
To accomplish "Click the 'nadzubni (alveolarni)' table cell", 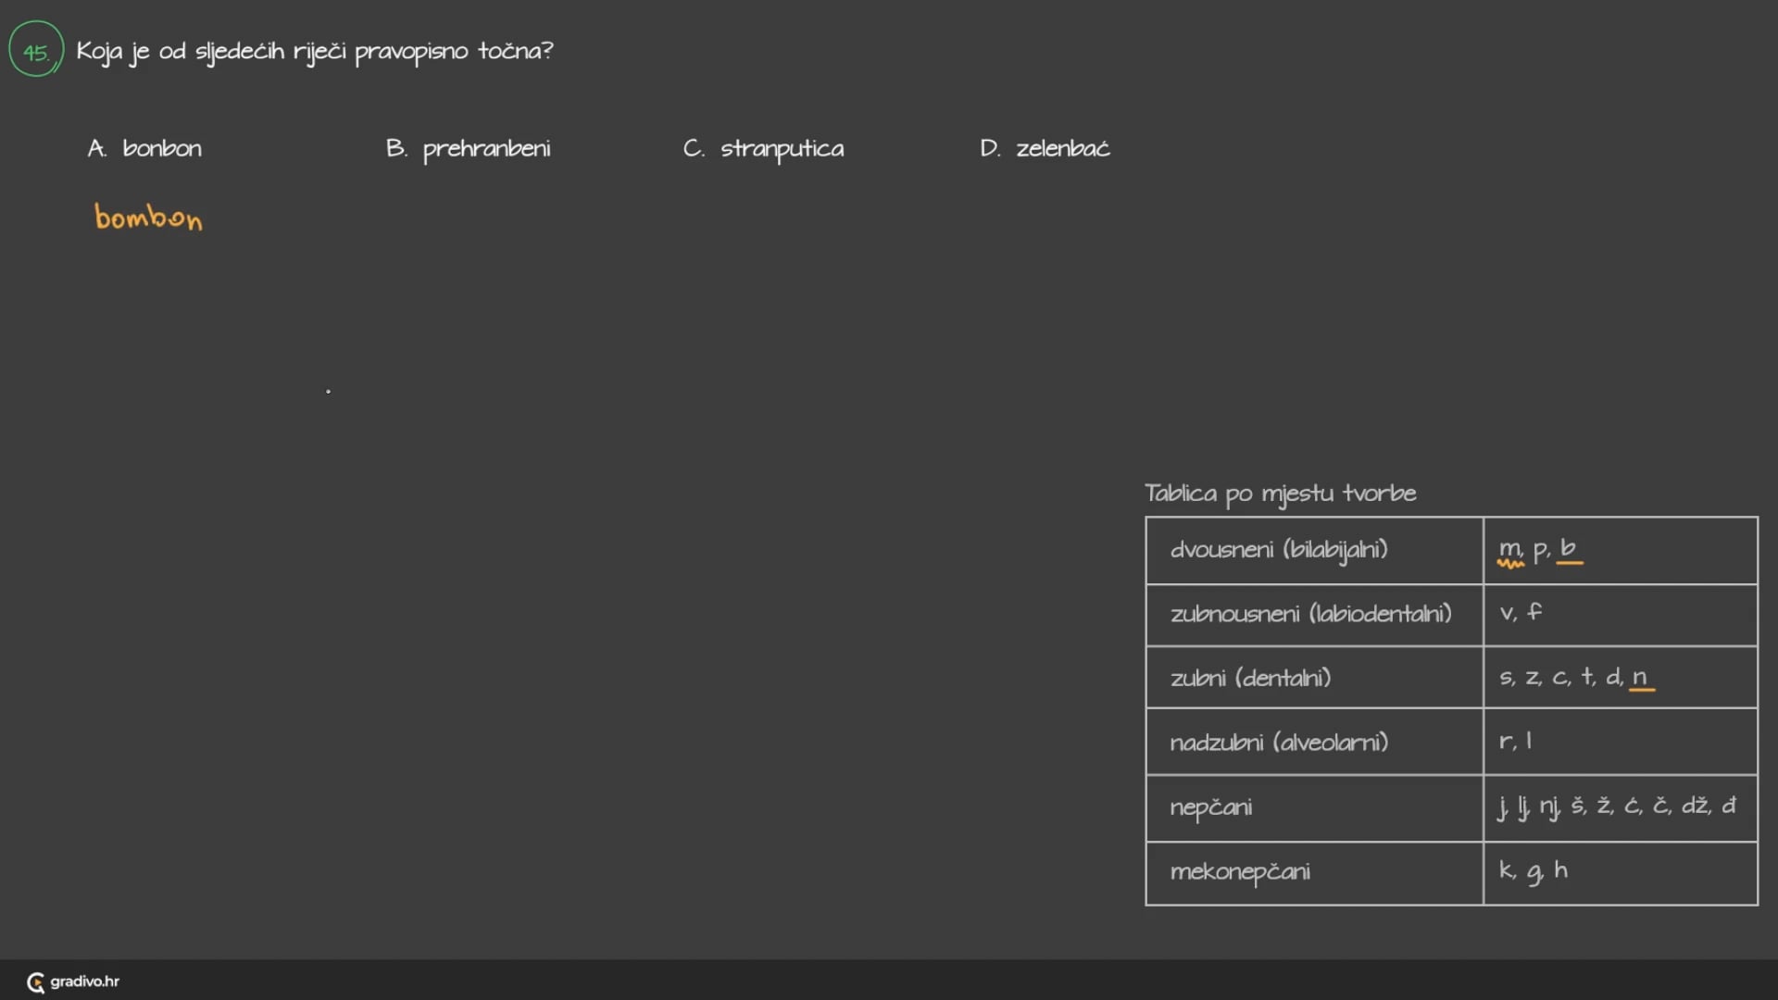I will (x=1279, y=743).
